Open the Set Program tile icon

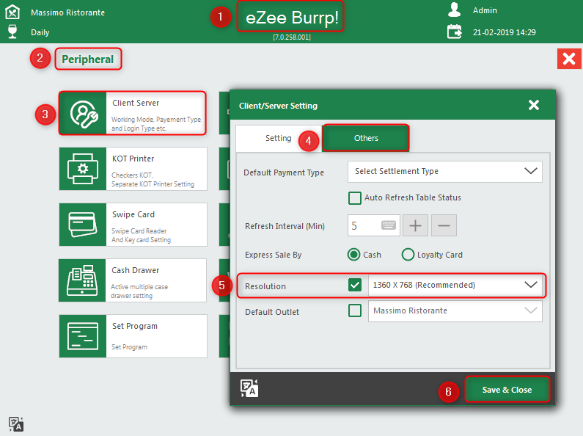83,336
